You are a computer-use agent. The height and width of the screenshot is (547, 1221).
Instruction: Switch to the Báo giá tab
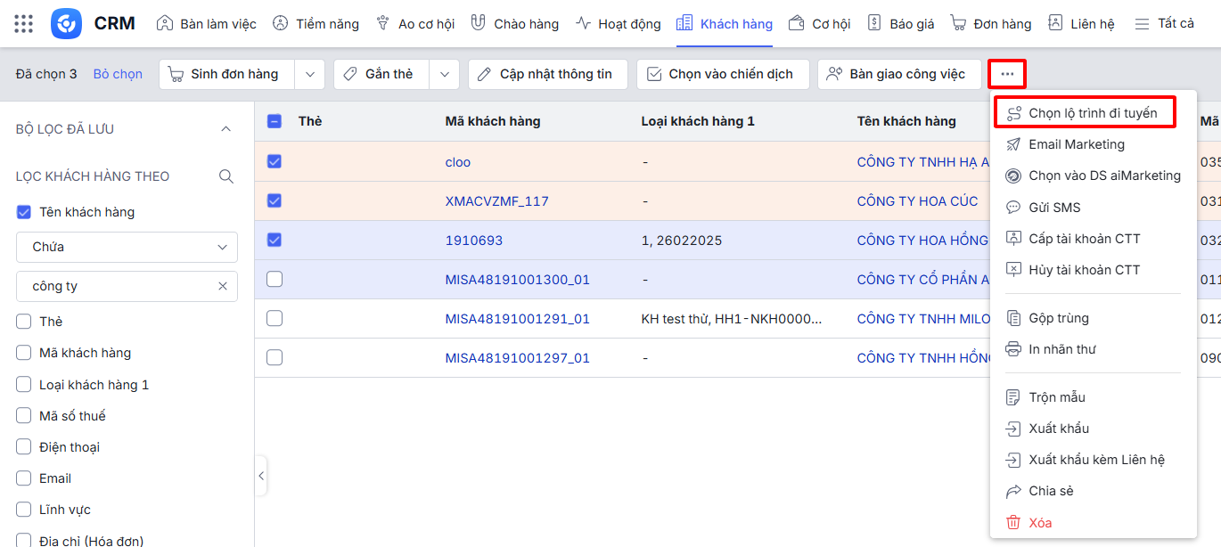[900, 24]
